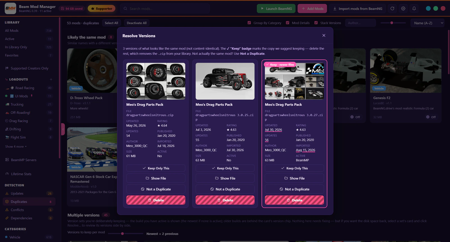Click the BMM app logo
Image resolution: width=450 pixels, height=242 pixels.
pos(10,8)
